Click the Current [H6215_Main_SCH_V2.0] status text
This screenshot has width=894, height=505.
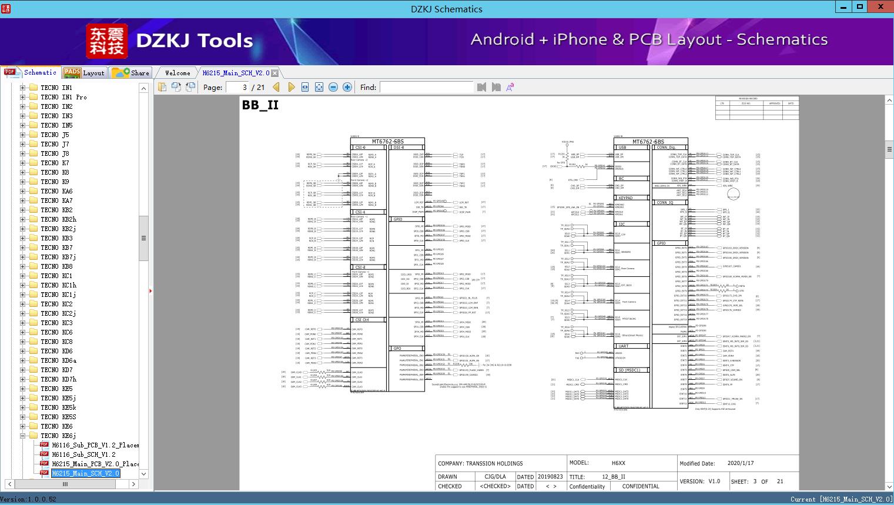coord(841,499)
